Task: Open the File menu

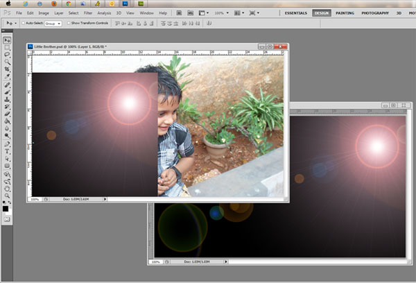Action: point(19,13)
